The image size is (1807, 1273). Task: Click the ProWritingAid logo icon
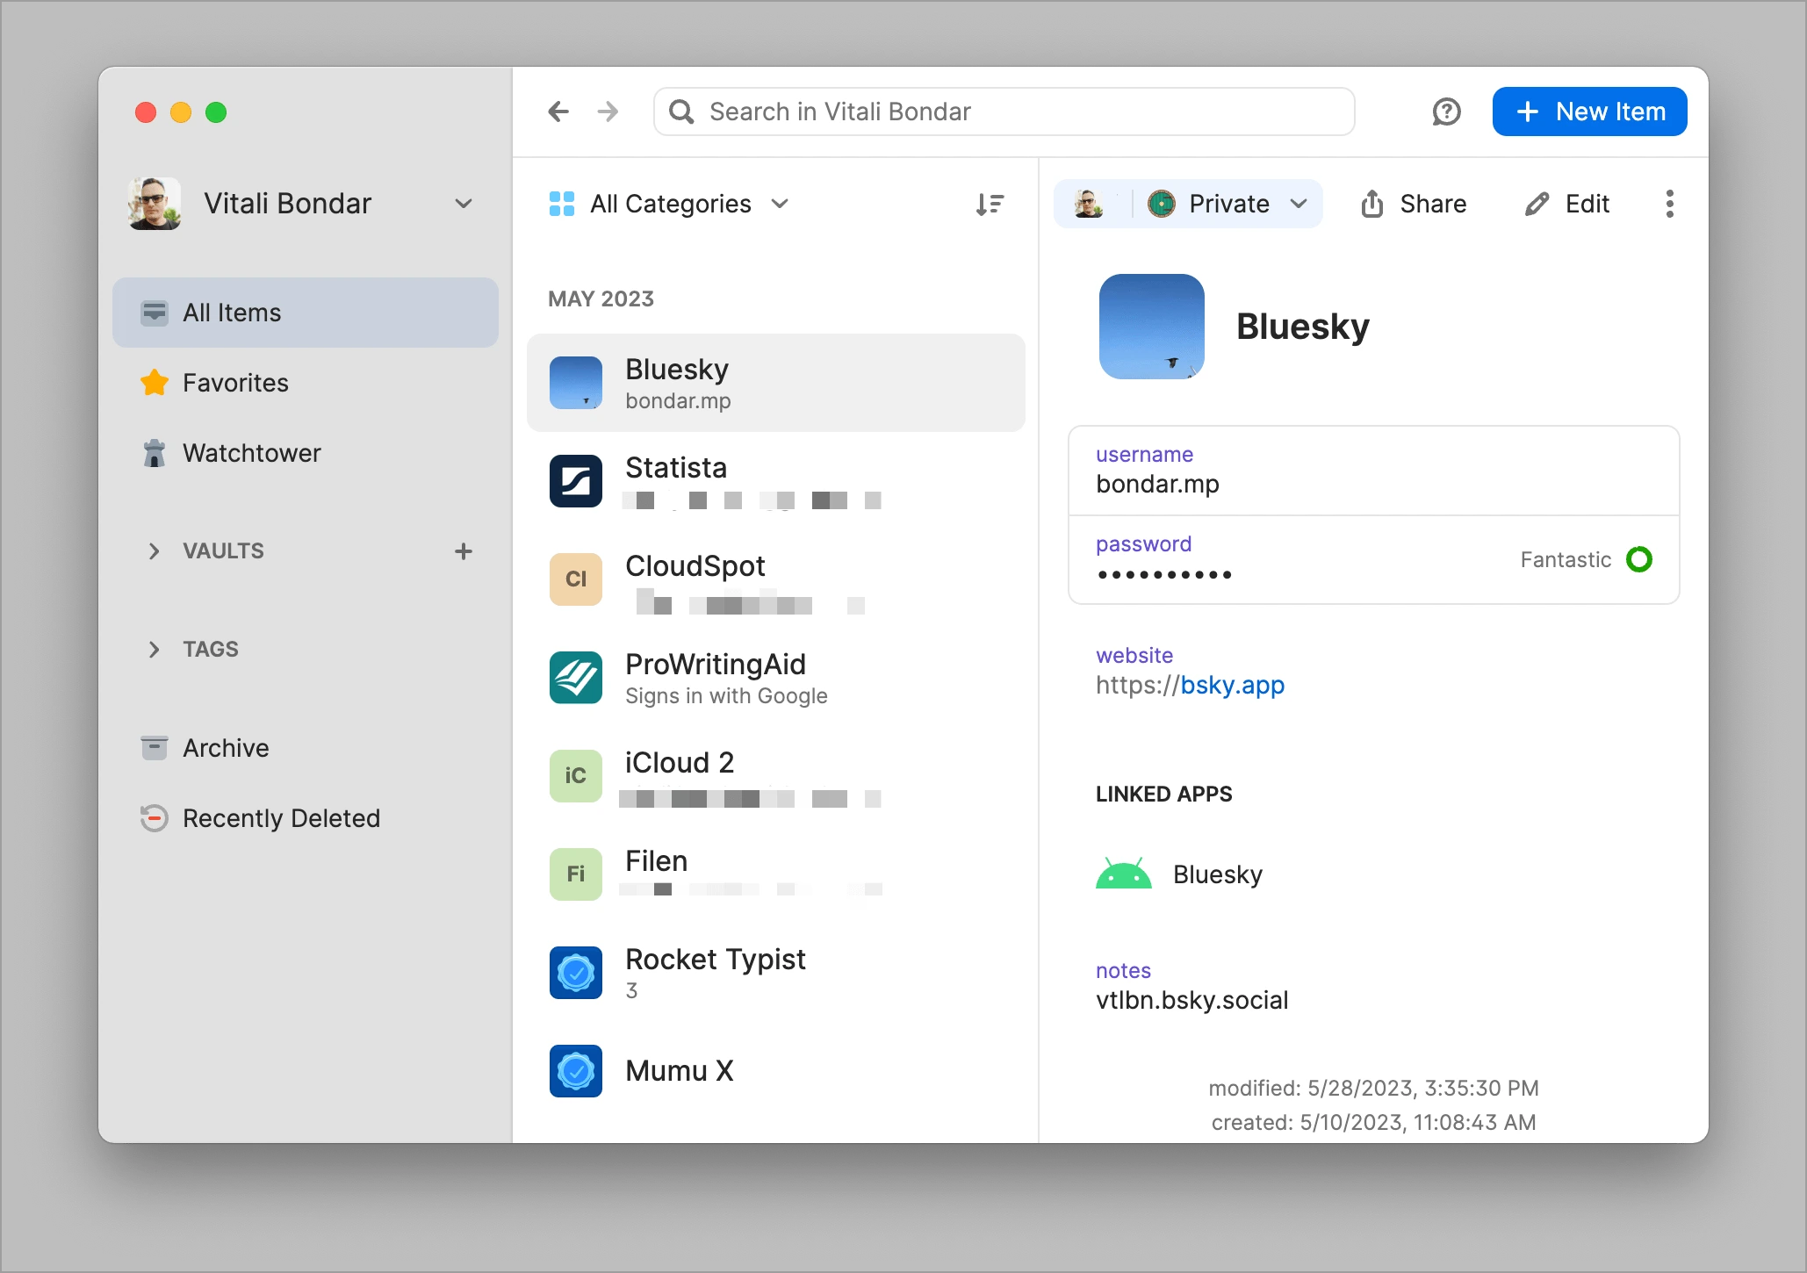point(576,678)
